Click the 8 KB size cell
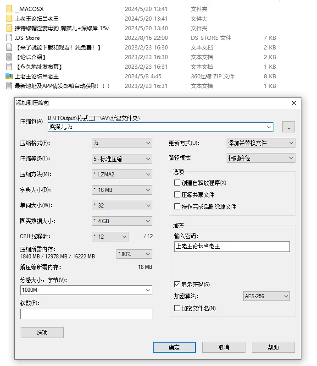 click(270, 76)
